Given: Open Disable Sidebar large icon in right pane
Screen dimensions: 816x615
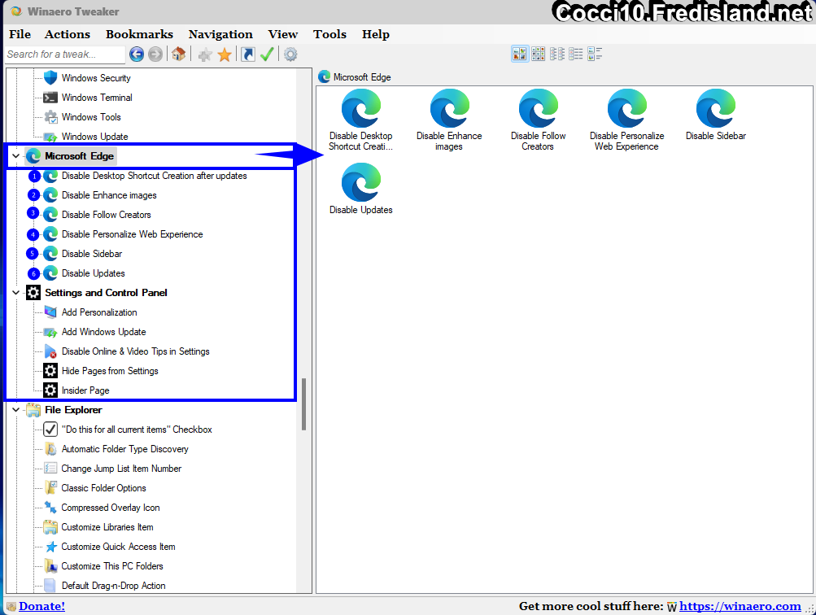Looking at the screenshot, I should point(716,115).
